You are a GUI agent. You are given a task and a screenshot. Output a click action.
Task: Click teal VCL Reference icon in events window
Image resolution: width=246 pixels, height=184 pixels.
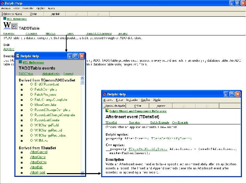pyautogui.click(x=20, y=62)
